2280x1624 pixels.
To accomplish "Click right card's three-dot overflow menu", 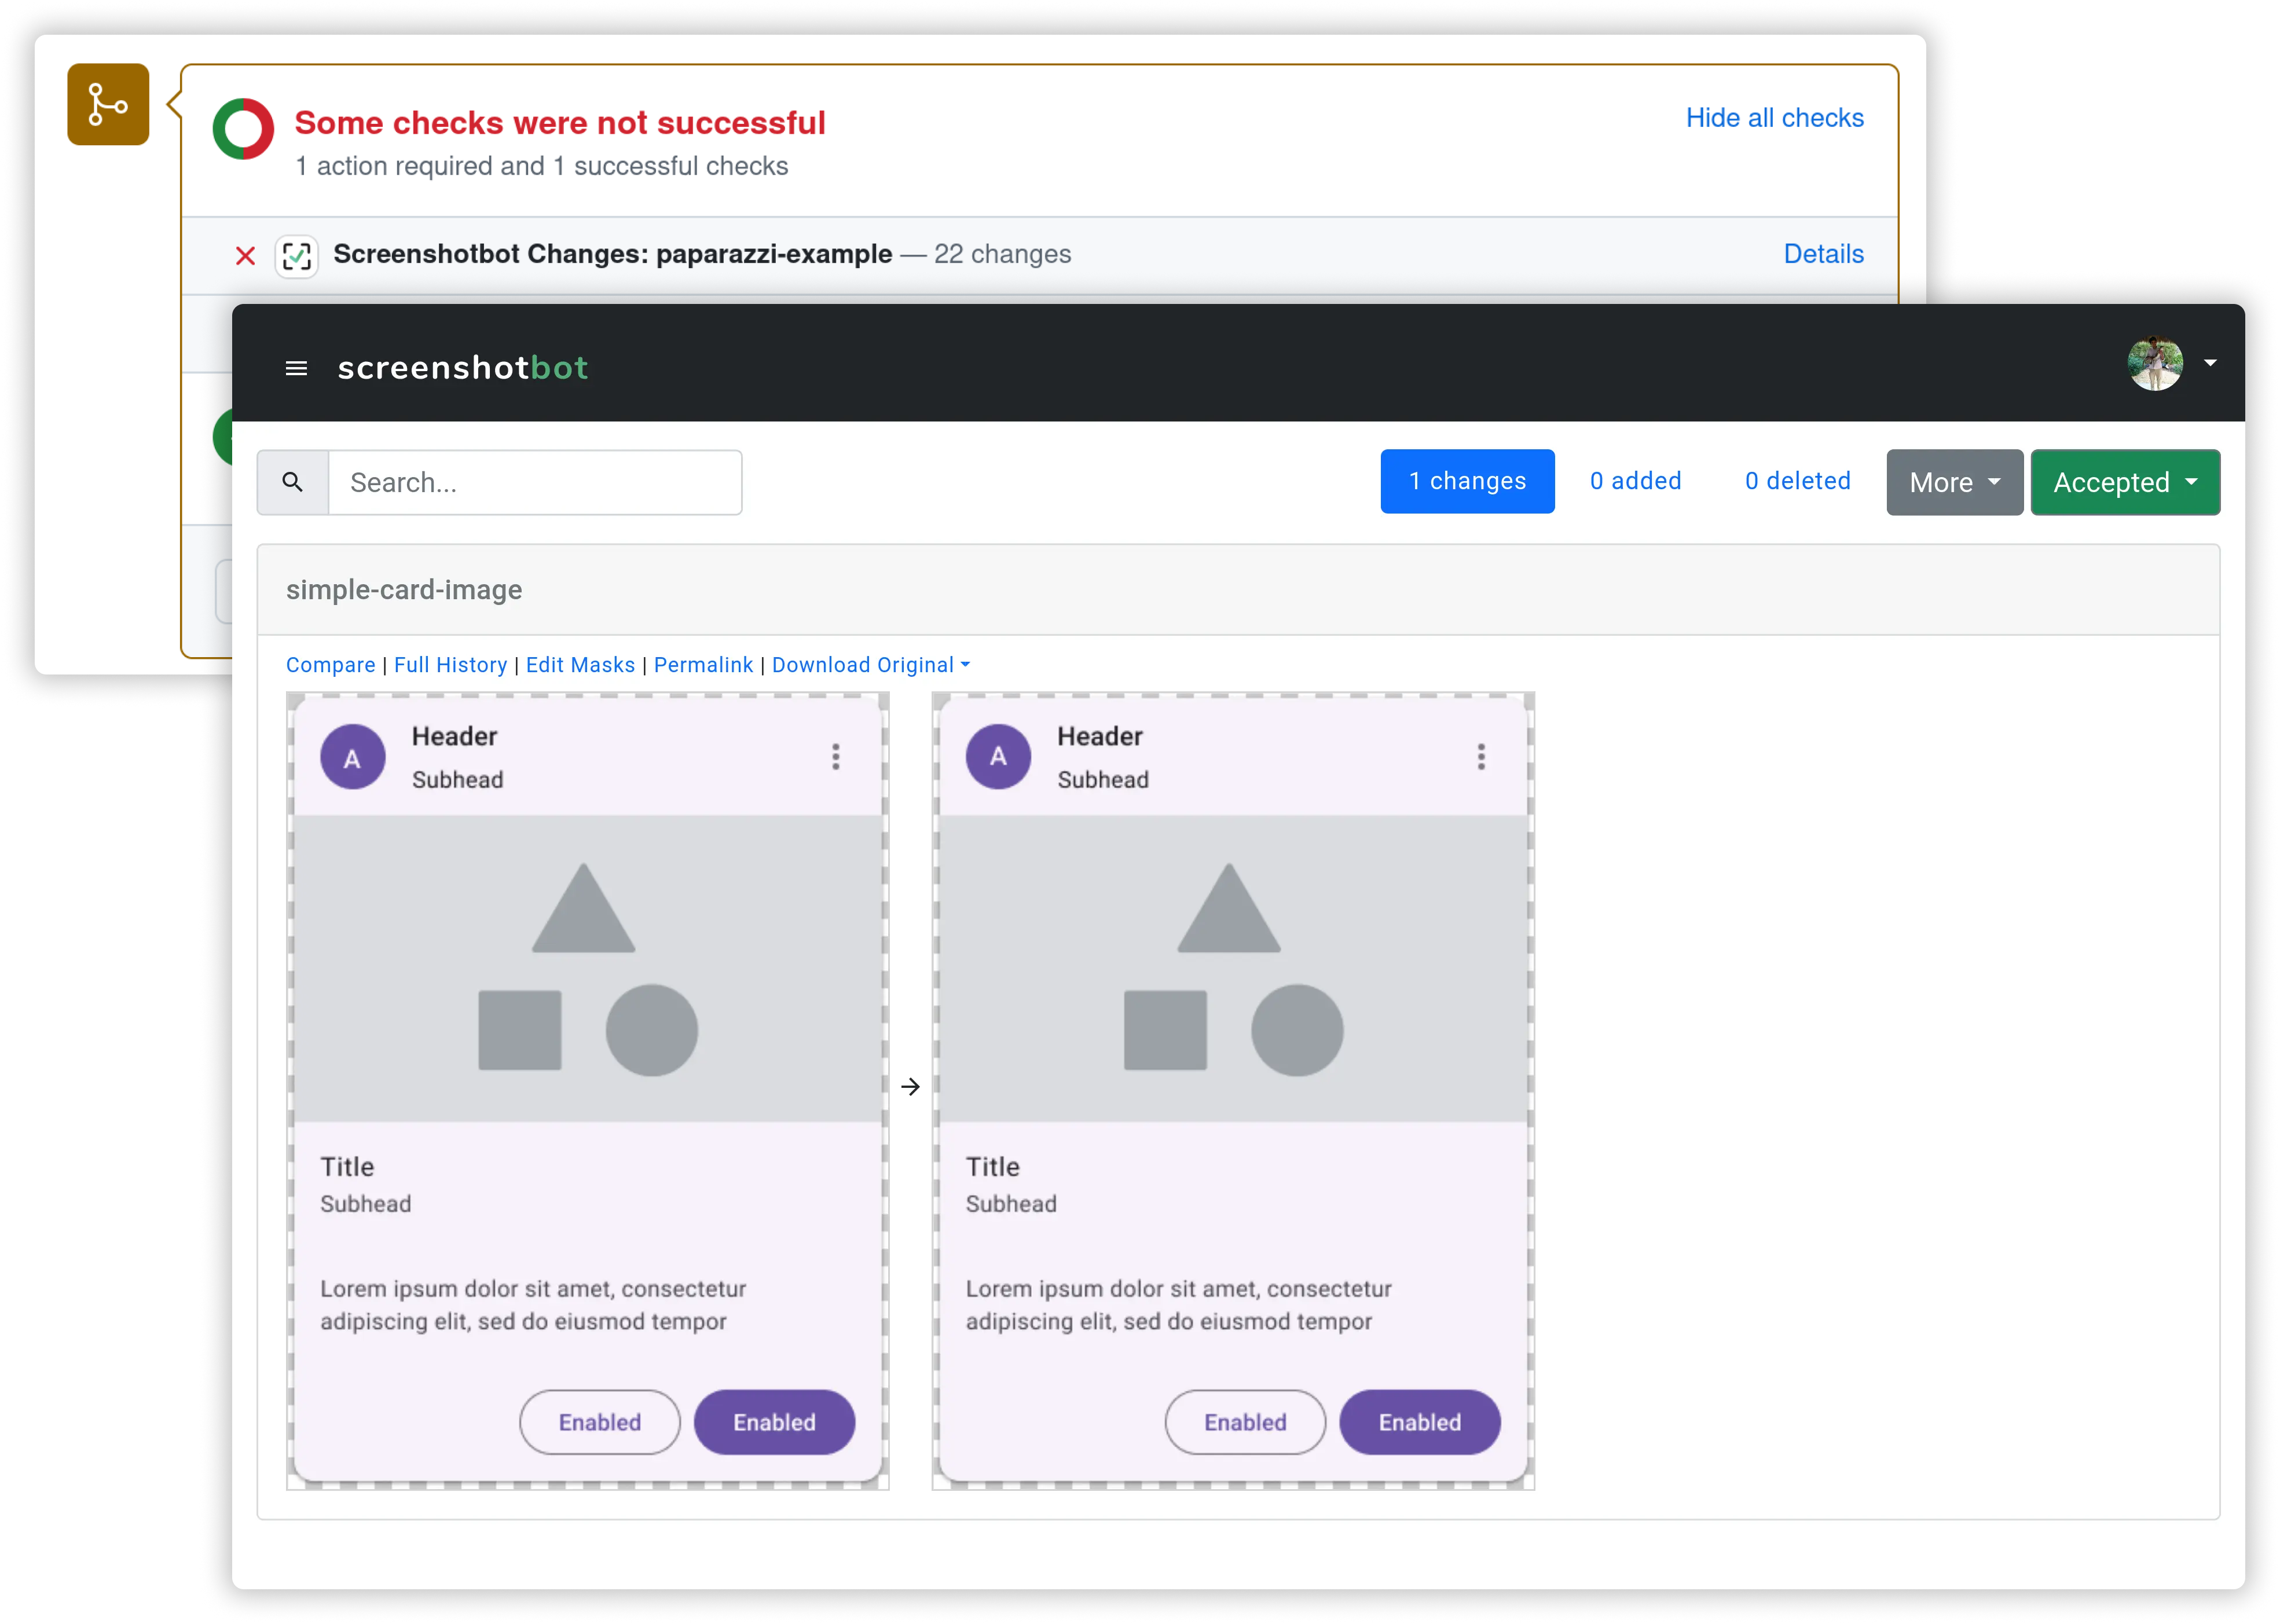I will pyautogui.click(x=1481, y=757).
